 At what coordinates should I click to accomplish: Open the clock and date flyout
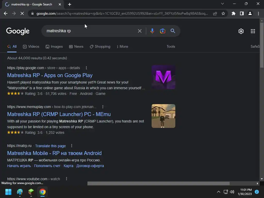click(245, 192)
